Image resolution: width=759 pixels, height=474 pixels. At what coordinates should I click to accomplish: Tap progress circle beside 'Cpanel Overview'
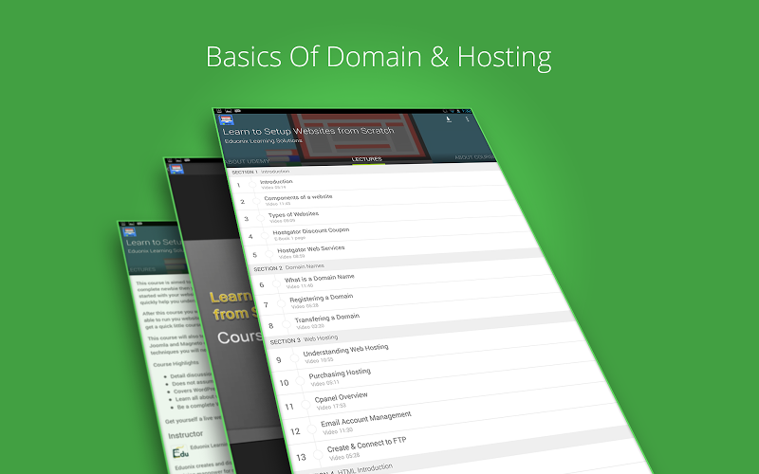(x=305, y=405)
